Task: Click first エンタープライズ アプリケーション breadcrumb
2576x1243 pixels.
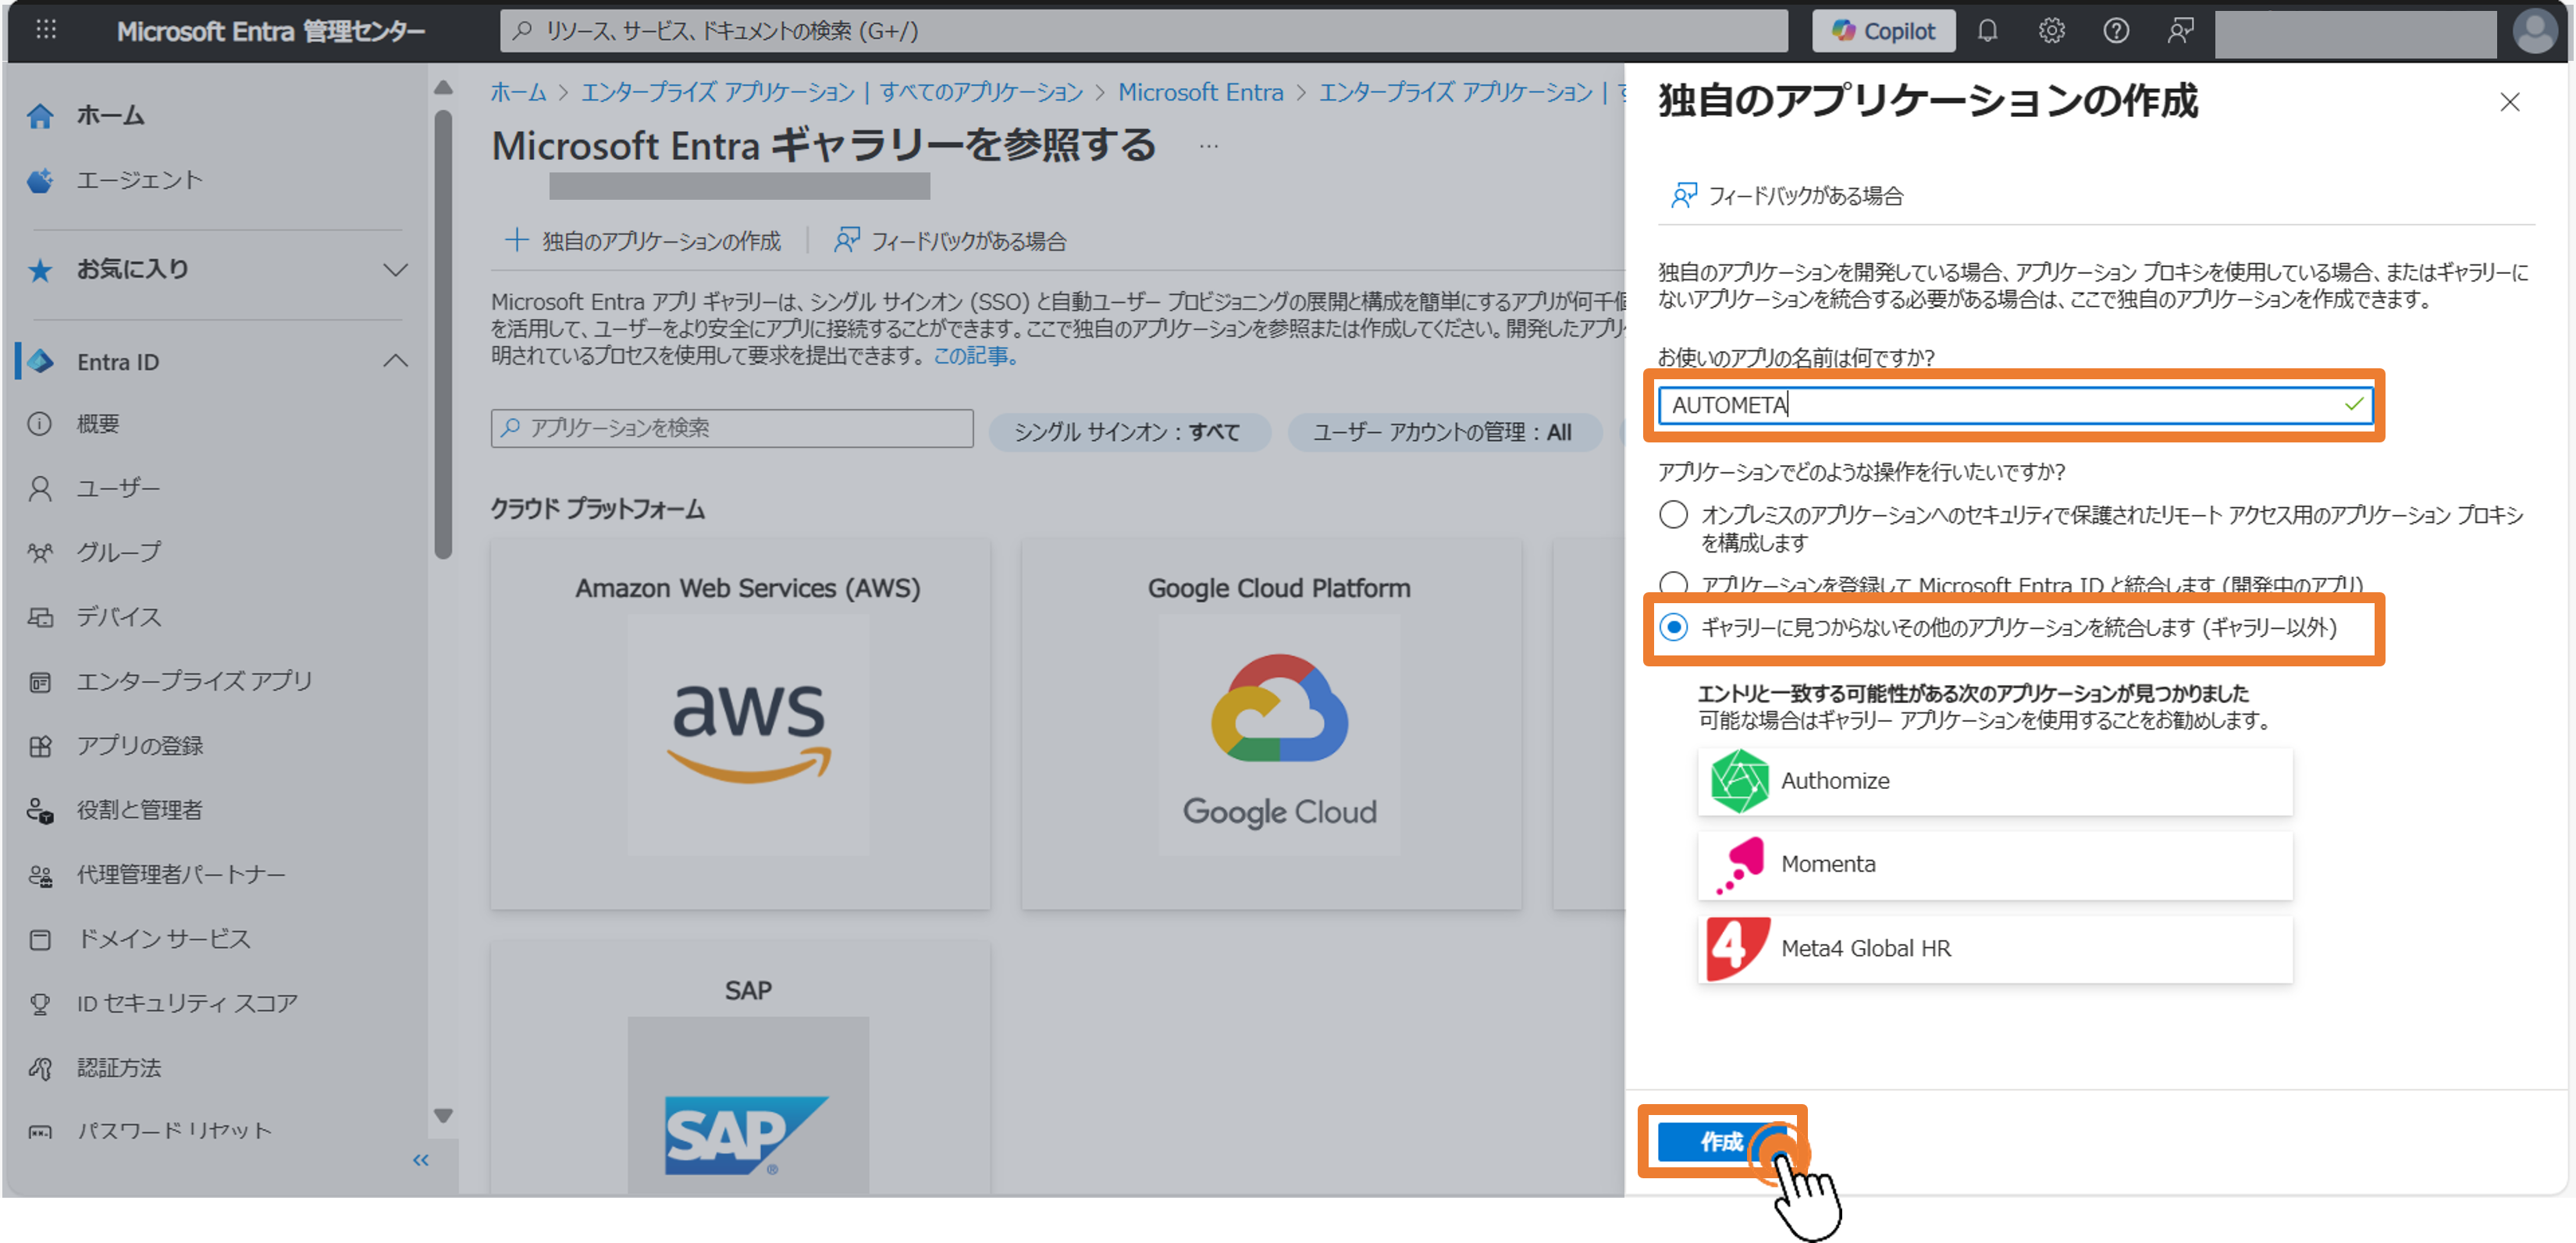Action: (718, 92)
